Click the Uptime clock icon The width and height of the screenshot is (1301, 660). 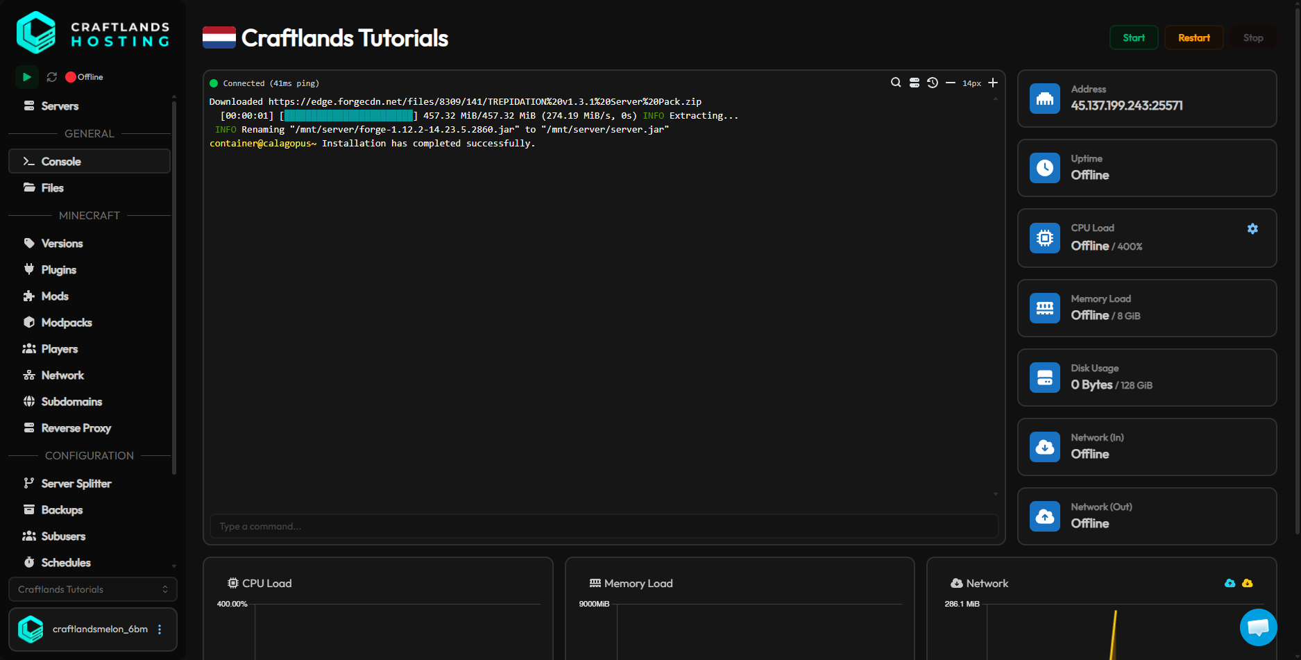[1045, 168]
